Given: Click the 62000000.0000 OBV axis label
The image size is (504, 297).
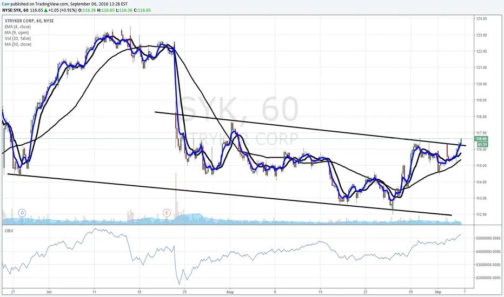Looking at the screenshot, I should point(488,278).
